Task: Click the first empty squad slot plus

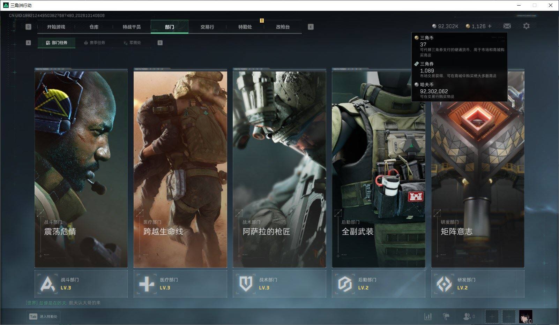Action: [x=492, y=317]
